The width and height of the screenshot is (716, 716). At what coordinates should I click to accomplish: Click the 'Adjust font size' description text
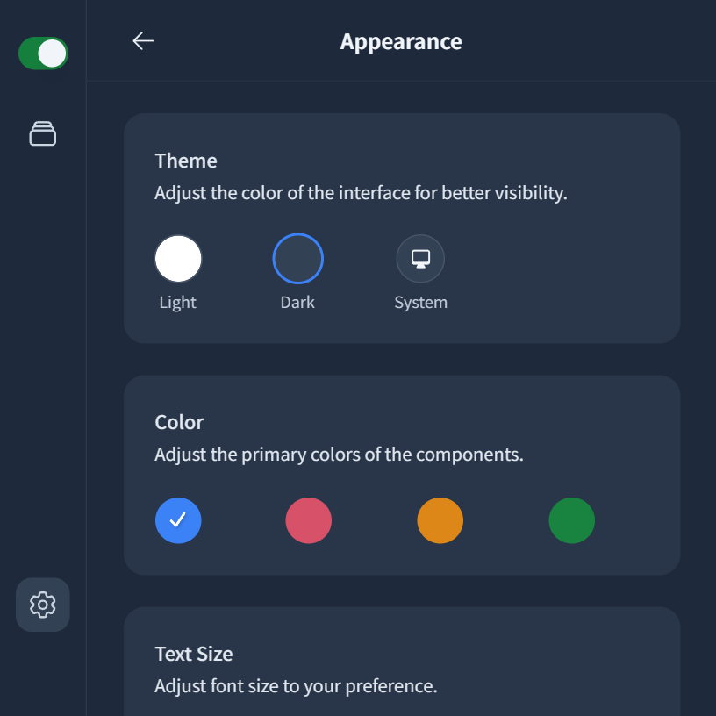click(296, 686)
